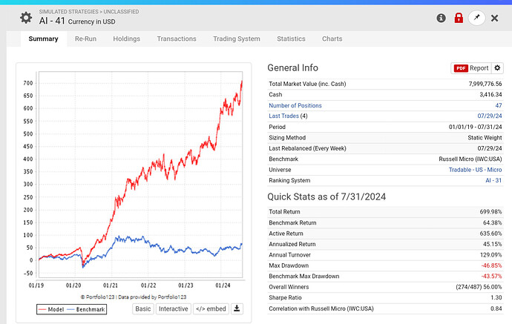Viewport: 512px width, 324px height.
Task: Click the Last Rebalanced (Every Week) label
Action: [307, 148]
